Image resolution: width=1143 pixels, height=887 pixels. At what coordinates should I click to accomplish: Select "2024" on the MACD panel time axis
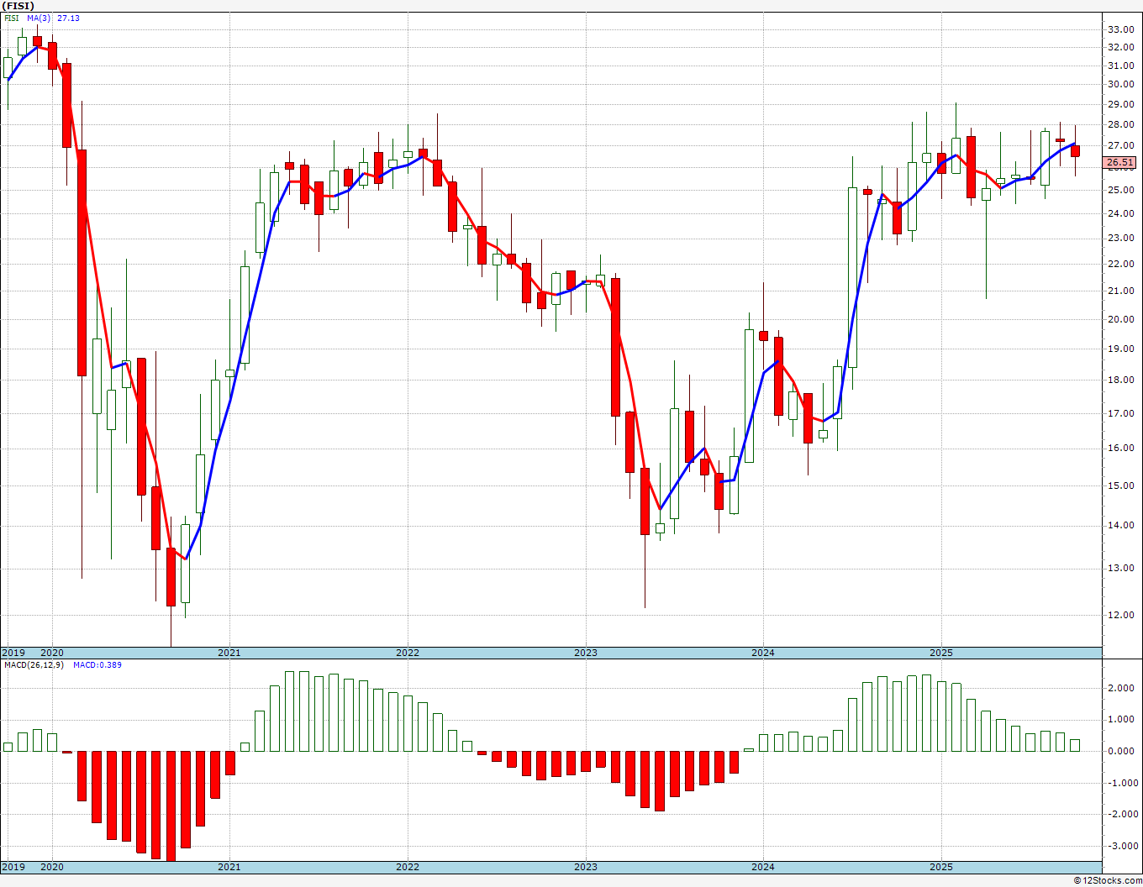click(763, 867)
